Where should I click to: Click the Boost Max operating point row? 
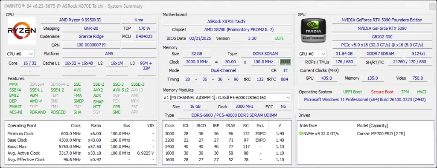81,147
